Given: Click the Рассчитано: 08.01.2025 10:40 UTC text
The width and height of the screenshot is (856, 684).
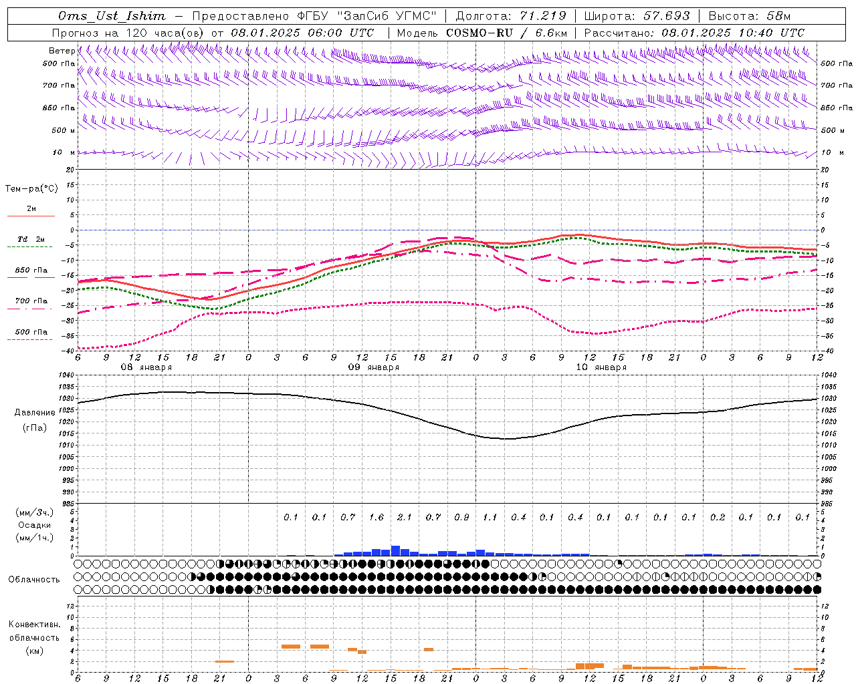Looking at the screenshot, I should 694,33.
